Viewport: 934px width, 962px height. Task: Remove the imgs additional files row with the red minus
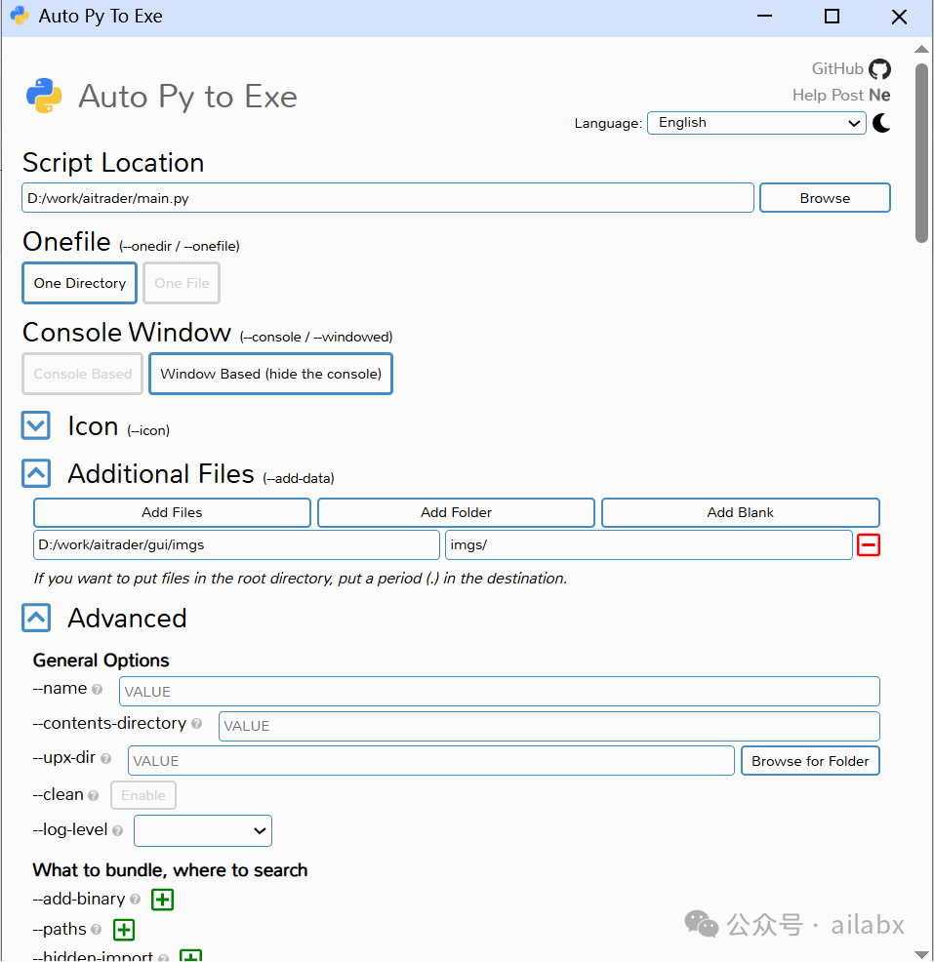point(869,544)
